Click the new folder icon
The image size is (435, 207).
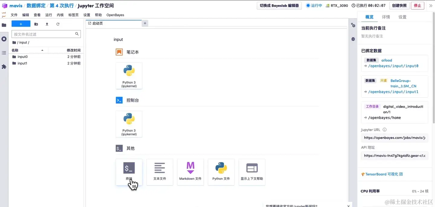click(36, 24)
